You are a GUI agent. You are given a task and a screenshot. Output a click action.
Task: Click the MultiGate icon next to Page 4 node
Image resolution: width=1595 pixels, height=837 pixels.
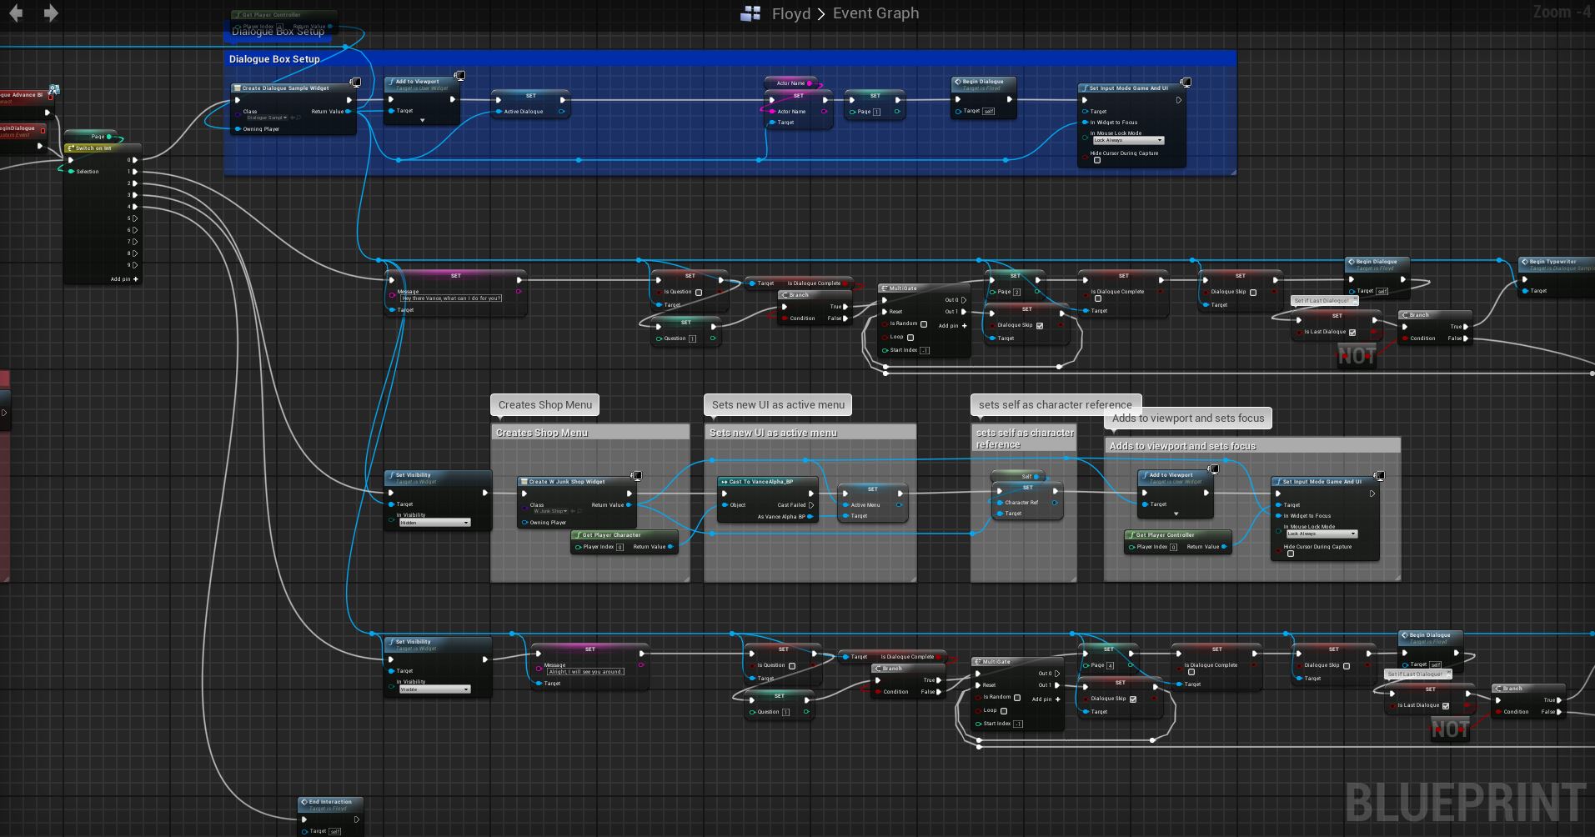978,662
